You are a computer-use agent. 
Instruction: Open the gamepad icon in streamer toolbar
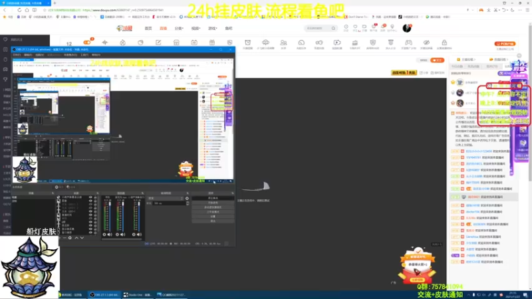(x=408, y=43)
